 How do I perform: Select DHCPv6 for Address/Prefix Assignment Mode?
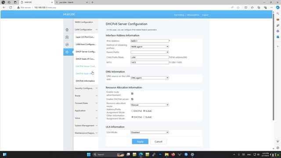[x=132, y=111]
